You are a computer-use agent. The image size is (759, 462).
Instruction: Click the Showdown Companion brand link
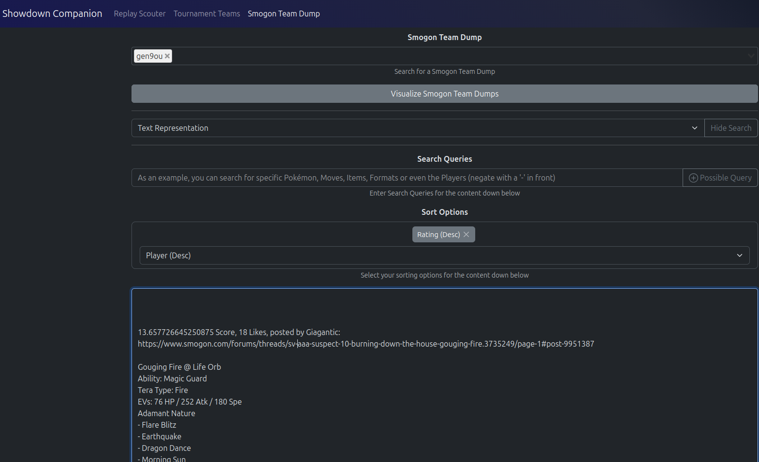[x=52, y=14]
